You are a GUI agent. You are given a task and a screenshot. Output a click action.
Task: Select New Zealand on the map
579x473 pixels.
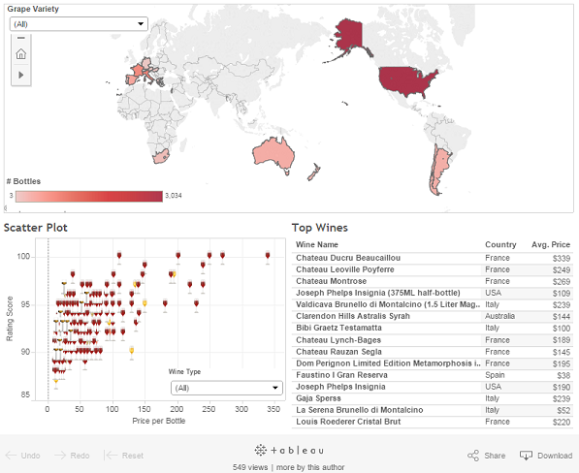(x=314, y=173)
